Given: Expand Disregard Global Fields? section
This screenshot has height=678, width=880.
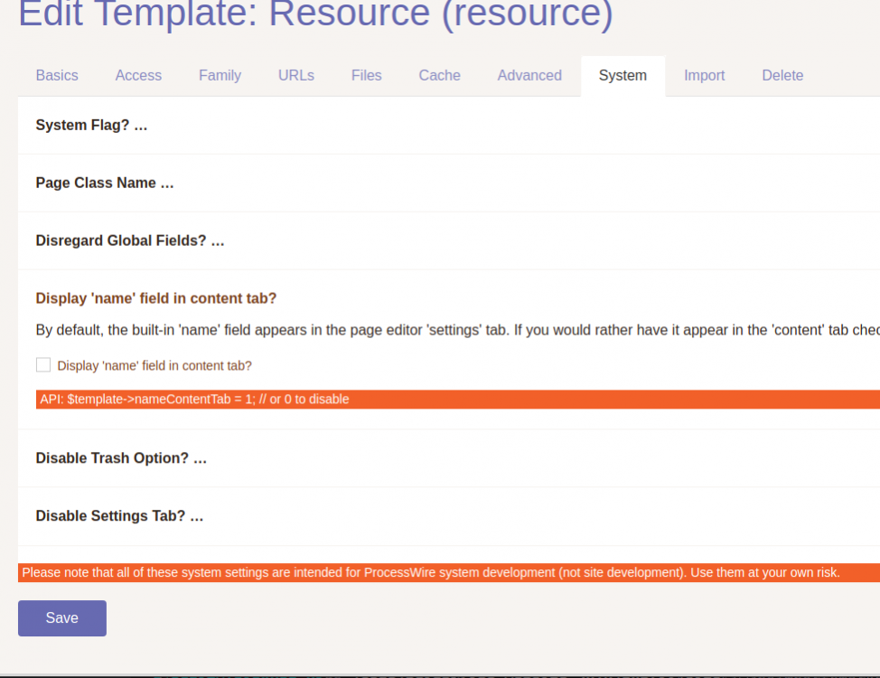Looking at the screenshot, I should coord(130,241).
